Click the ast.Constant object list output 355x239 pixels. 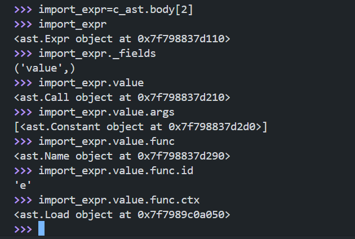tap(140, 126)
